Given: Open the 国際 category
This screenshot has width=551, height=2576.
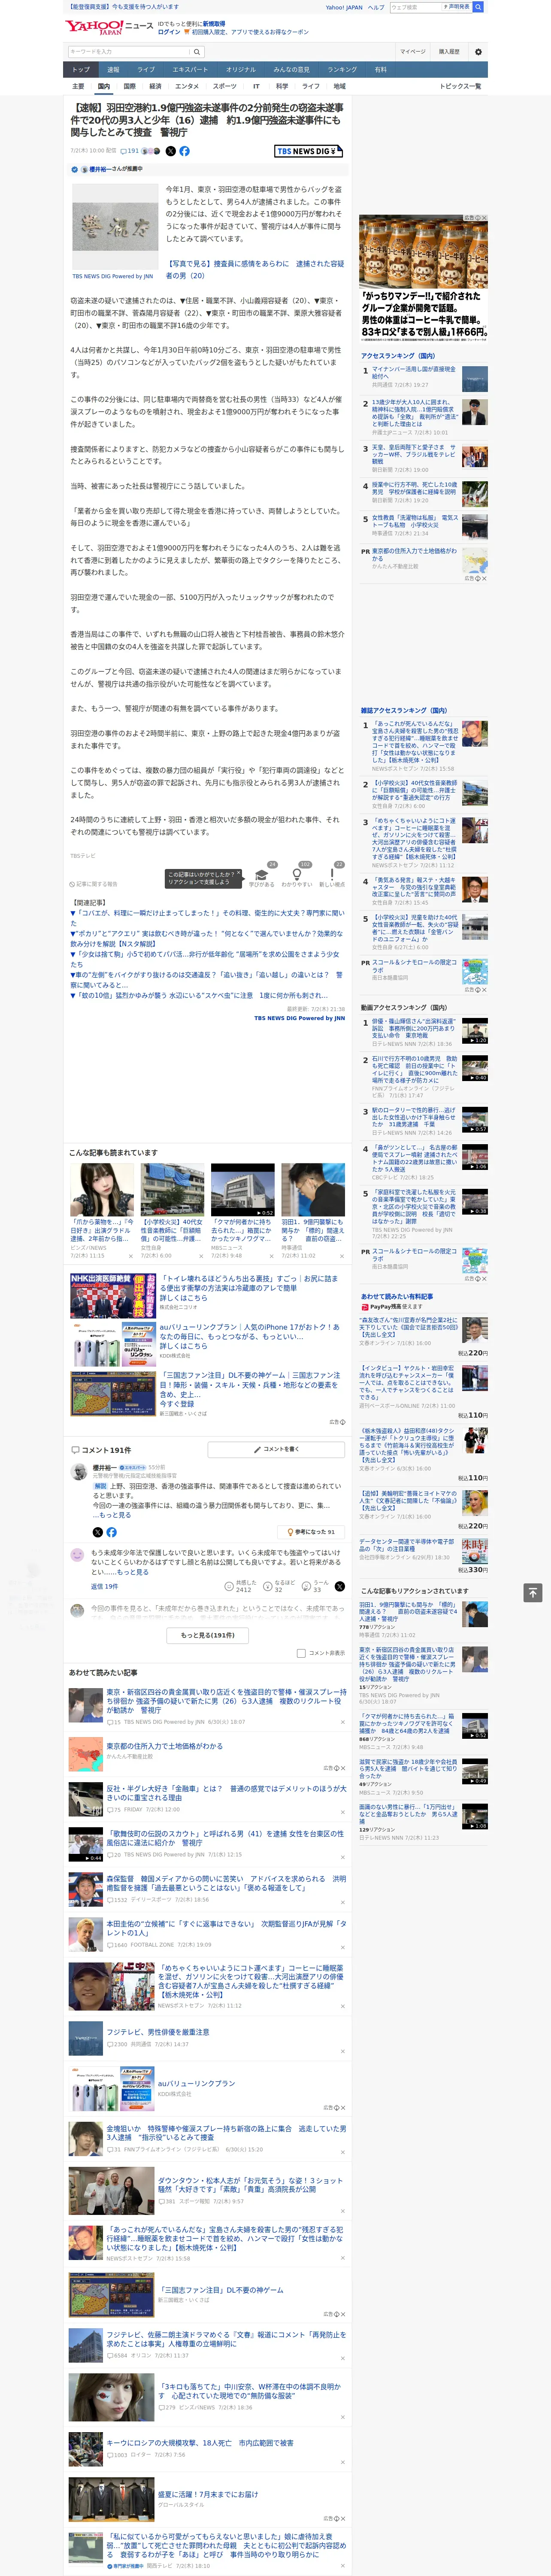Looking at the screenshot, I should click(130, 86).
